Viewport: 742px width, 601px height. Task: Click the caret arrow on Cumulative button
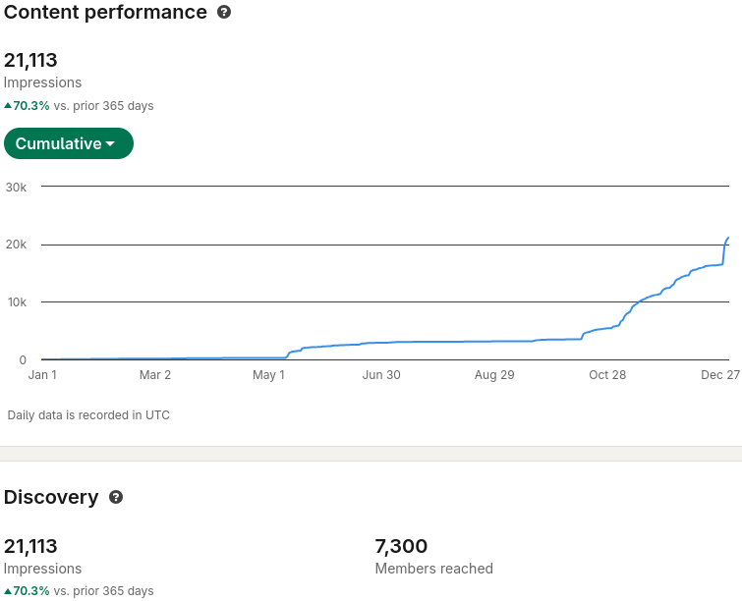pyautogui.click(x=110, y=144)
